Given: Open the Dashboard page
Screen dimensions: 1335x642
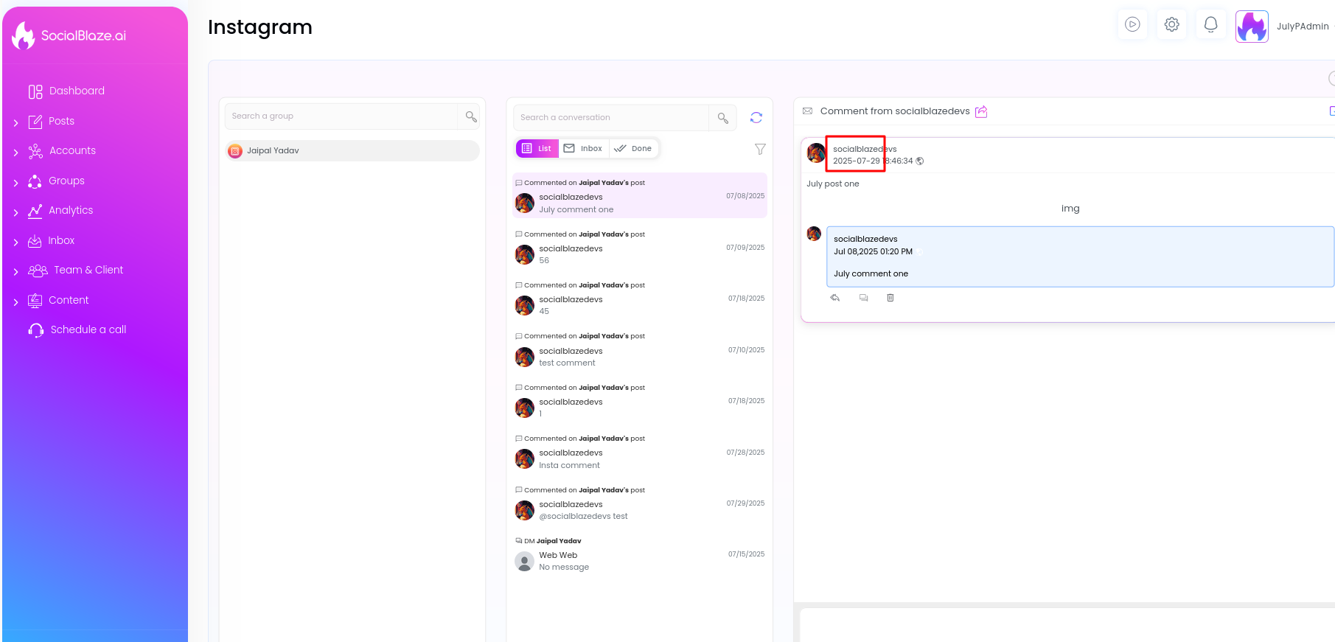Looking at the screenshot, I should click(77, 91).
